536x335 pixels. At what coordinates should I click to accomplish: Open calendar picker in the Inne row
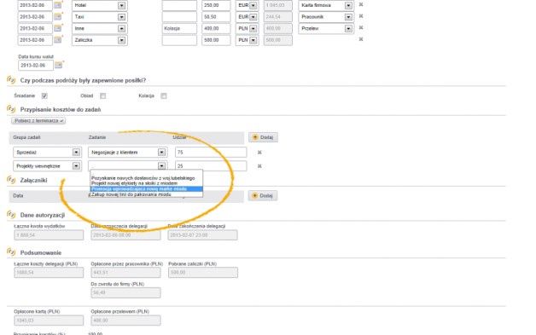pyautogui.click(x=58, y=28)
